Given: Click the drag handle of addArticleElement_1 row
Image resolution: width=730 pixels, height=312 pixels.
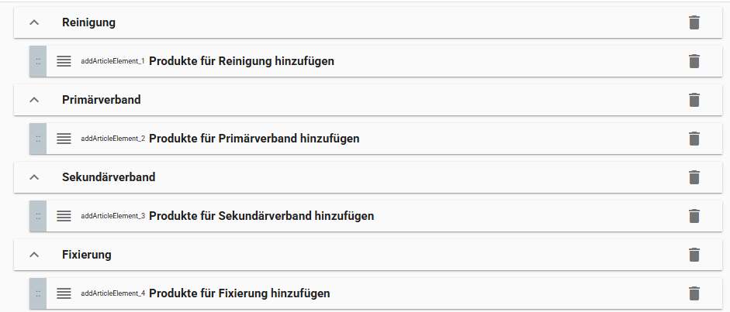Looking at the screenshot, I should [38, 61].
